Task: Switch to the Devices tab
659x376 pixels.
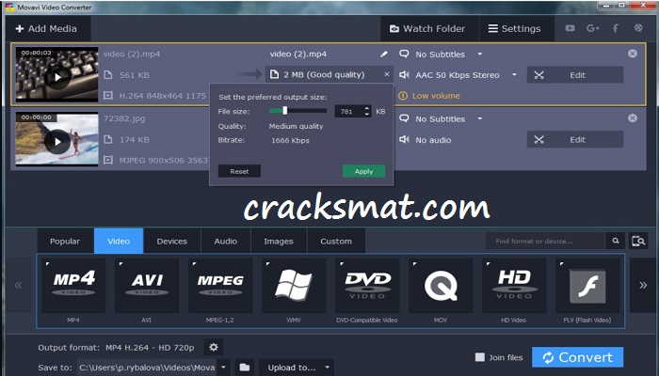Action: click(x=172, y=242)
